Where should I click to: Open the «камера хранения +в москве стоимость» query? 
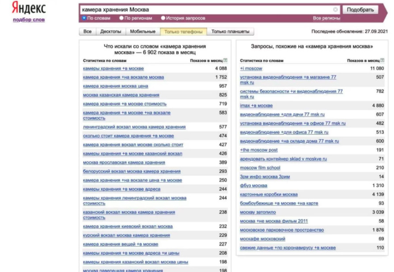pyautogui.click(x=125, y=104)
